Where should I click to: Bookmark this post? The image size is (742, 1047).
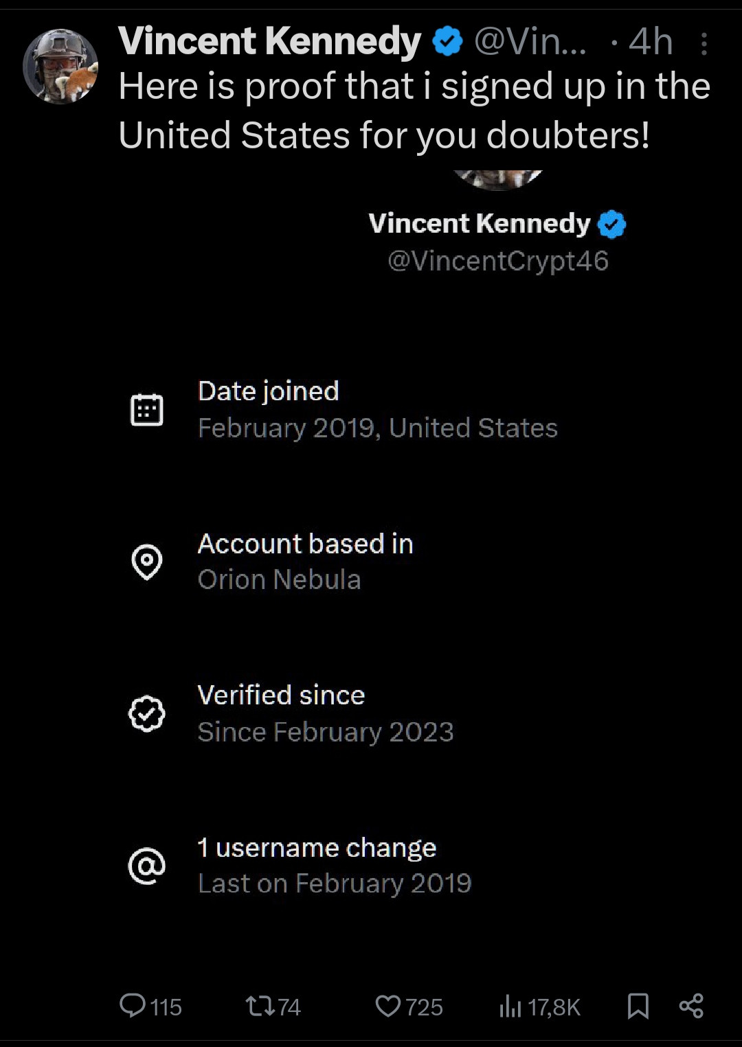638,1006
